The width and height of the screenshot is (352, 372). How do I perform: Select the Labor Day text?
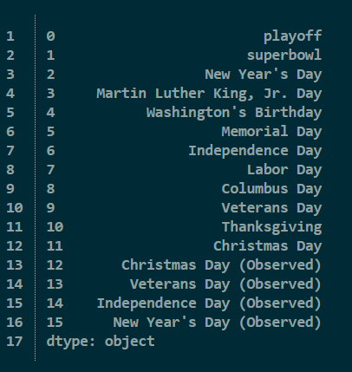click(284, 170)
